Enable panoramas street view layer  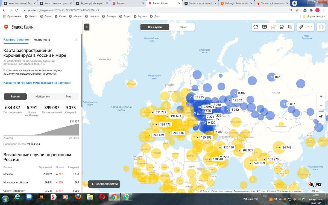(264, 27)
